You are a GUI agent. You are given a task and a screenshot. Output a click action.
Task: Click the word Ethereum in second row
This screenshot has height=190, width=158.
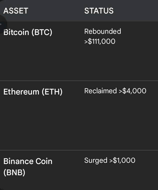(21, 92)
